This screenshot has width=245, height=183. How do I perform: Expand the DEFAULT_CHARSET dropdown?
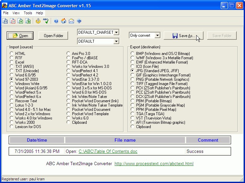pos(116,32)
